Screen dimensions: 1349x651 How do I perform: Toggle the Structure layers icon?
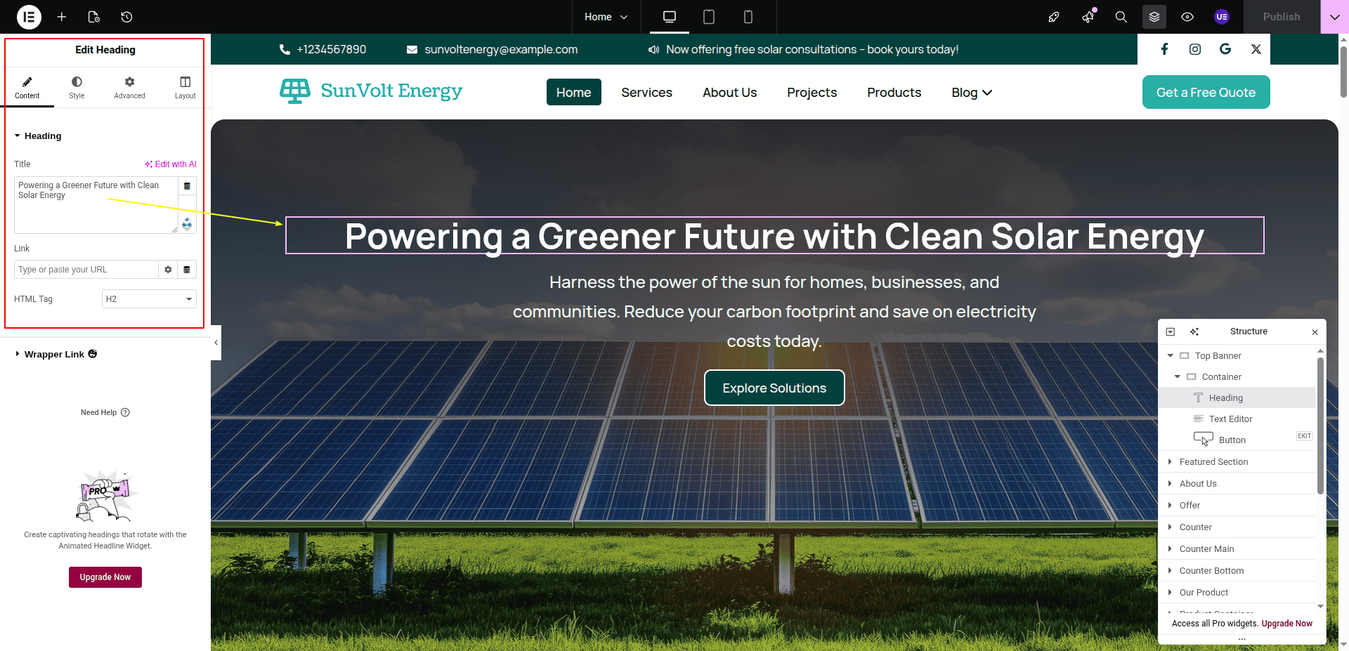coord(1154,17)
